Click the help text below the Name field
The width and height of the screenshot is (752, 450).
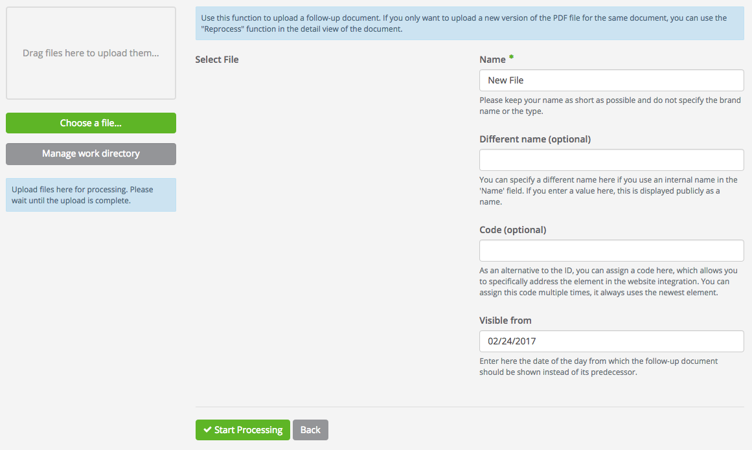(610, 106)
